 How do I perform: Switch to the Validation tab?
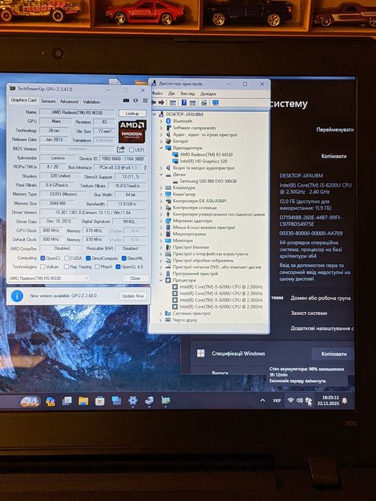pos(92,102)
